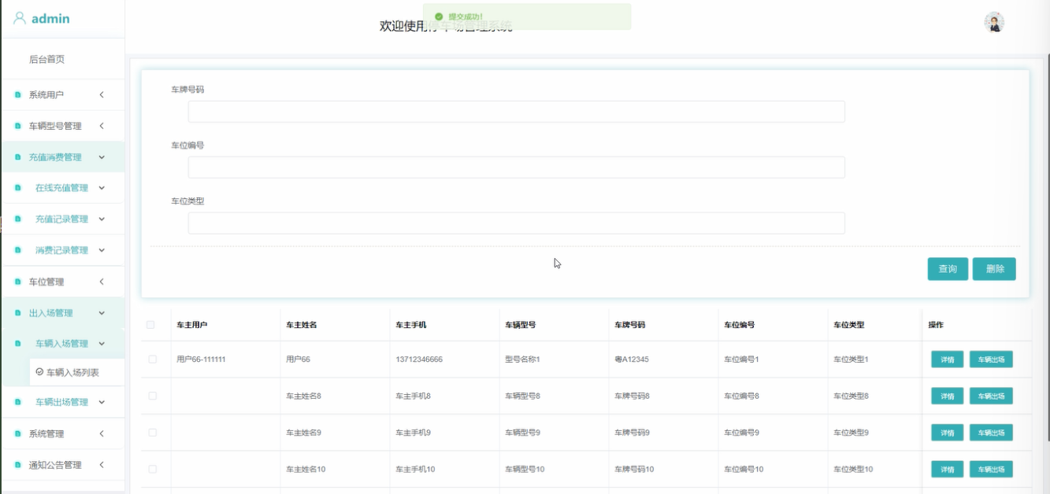The width and height of the screenshot is (1050, 494).
Task: Open the 系统用户 menu label
Action: [46, 95]
